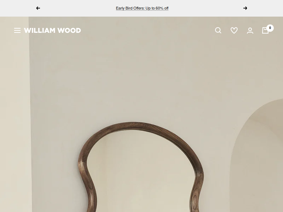View the wishlist via heart icon

[234, 30]
